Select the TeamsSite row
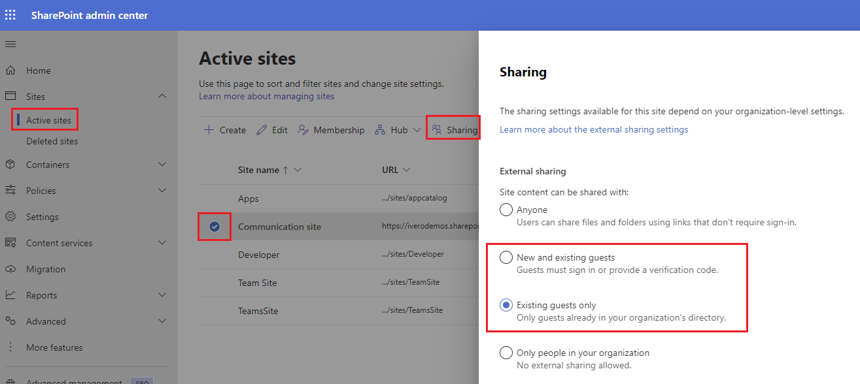The image size is (860, 384). tap(339, 311)
